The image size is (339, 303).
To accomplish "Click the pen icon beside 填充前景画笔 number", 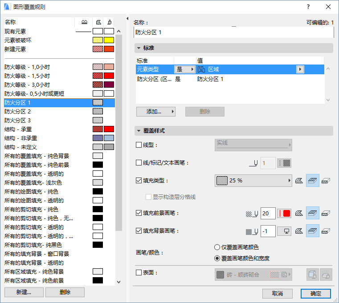I will click(252, 214).
